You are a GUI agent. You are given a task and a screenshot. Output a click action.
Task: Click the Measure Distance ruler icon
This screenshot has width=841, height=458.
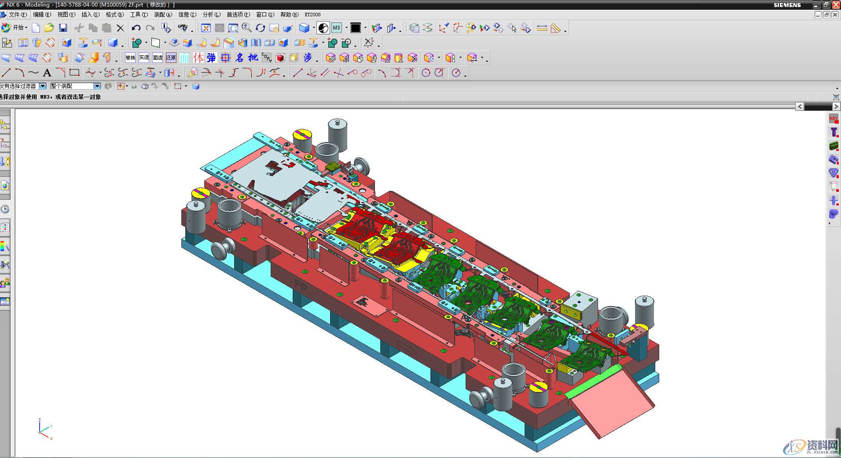pos(542,28)
